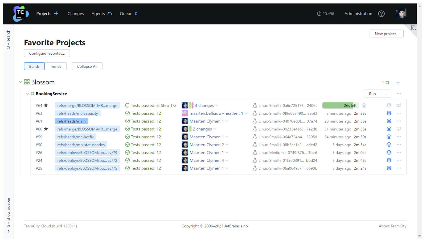Screen dimensions: 426x242
Task: Select branch refs/heads/main
Action: [x=71, y=121]
